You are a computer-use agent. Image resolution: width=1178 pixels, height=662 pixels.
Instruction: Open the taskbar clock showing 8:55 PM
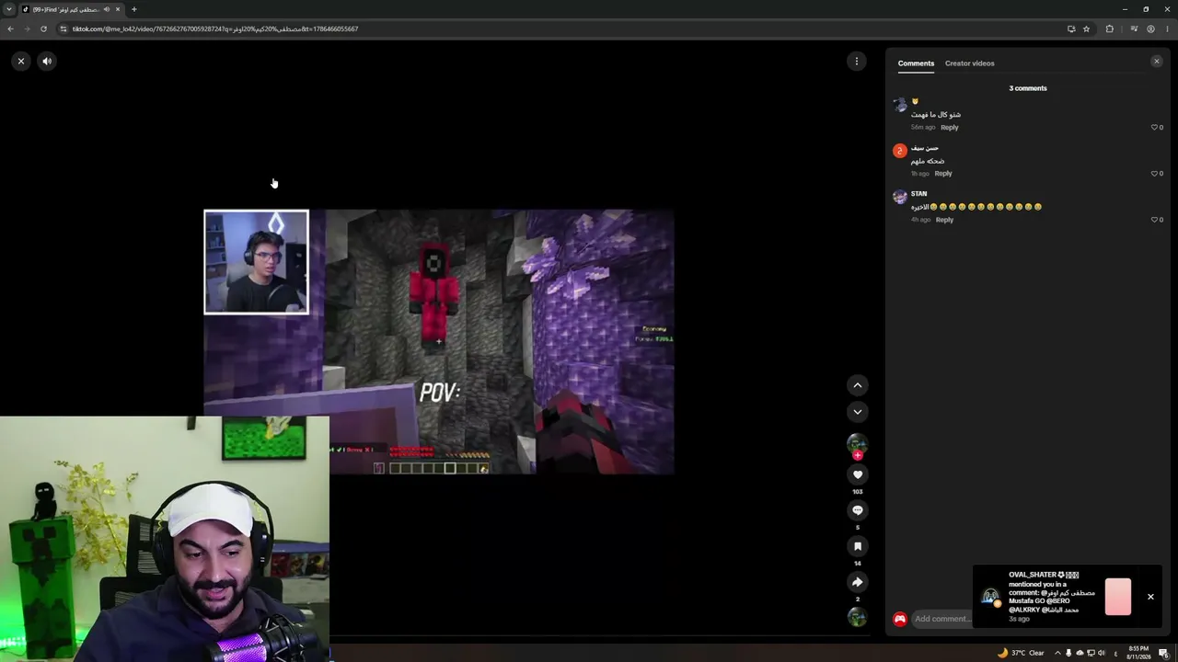coord(1139,653)
